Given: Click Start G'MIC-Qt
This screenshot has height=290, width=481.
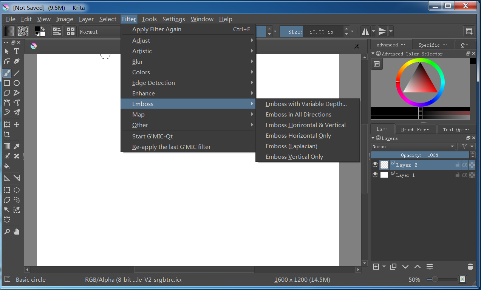Looking at the screenshot, I should point(152,137).
